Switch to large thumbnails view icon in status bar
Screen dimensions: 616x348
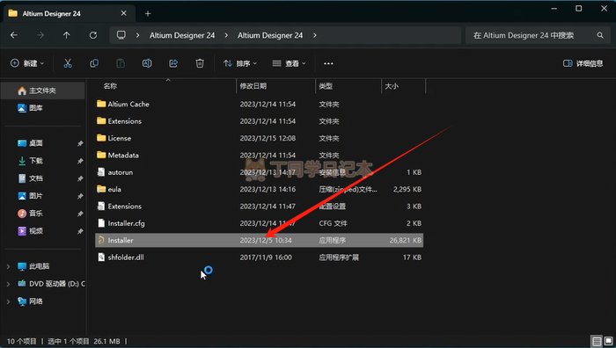click(x=609, y=341)
